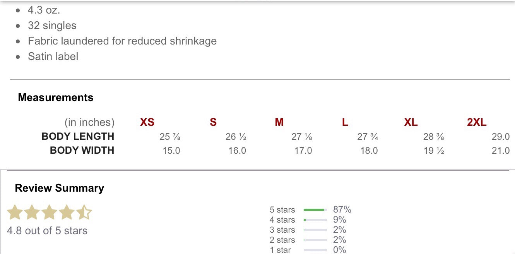The height and width of the screenshot is (254, 515).
Task: Click the 87% five-star percentage label
Action: pos(342,210)
